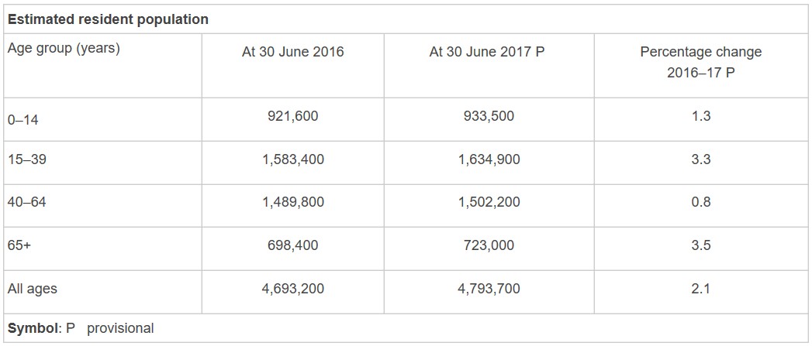Click the "Estimated resident population" table title
812x346 pixels.
coord(108,20)
